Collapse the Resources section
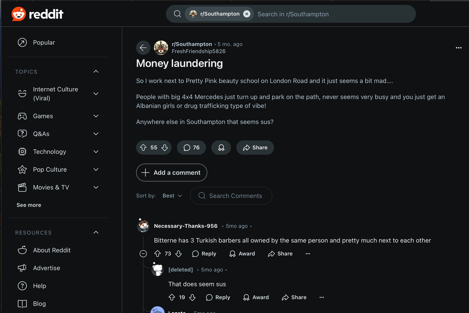This screenshot has width=469, height=313. (96, 232)
